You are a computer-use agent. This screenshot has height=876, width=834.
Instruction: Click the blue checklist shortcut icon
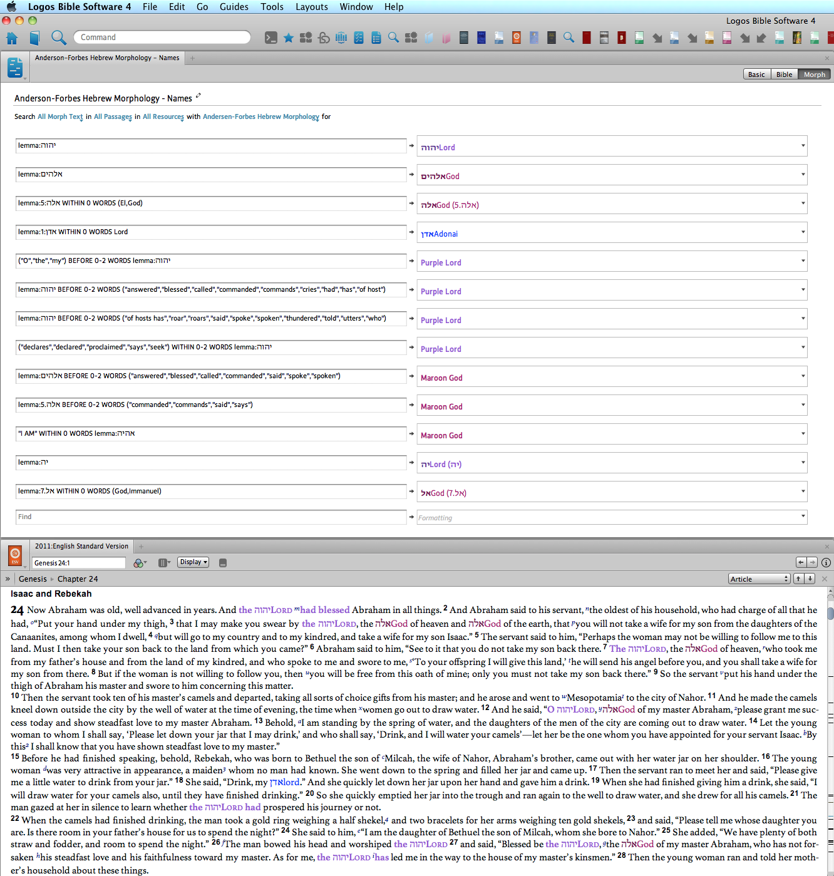click(x=359, y=38)
